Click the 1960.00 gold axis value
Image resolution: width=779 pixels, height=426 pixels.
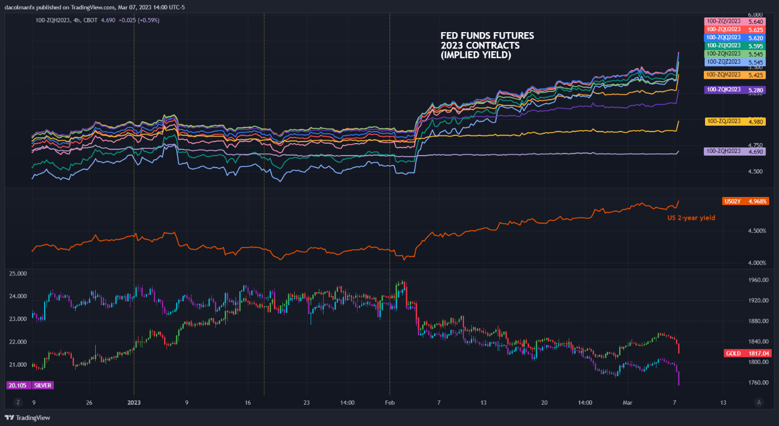[x=758, y=280]
